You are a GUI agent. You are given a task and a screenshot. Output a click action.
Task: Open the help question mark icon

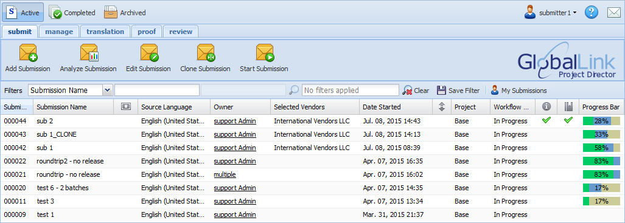click(x=592, y=12)
